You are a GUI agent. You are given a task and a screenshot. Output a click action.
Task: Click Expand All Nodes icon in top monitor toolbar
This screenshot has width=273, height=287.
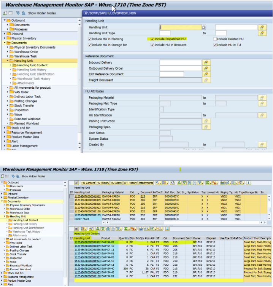coord(18,13)
